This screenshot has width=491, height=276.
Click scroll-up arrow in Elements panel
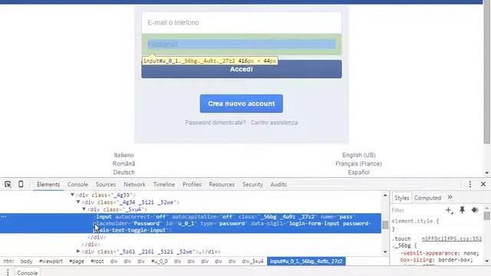(x=385, y=195)
